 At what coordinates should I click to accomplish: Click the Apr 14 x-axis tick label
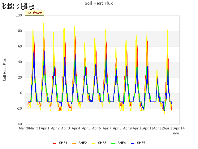179,128
